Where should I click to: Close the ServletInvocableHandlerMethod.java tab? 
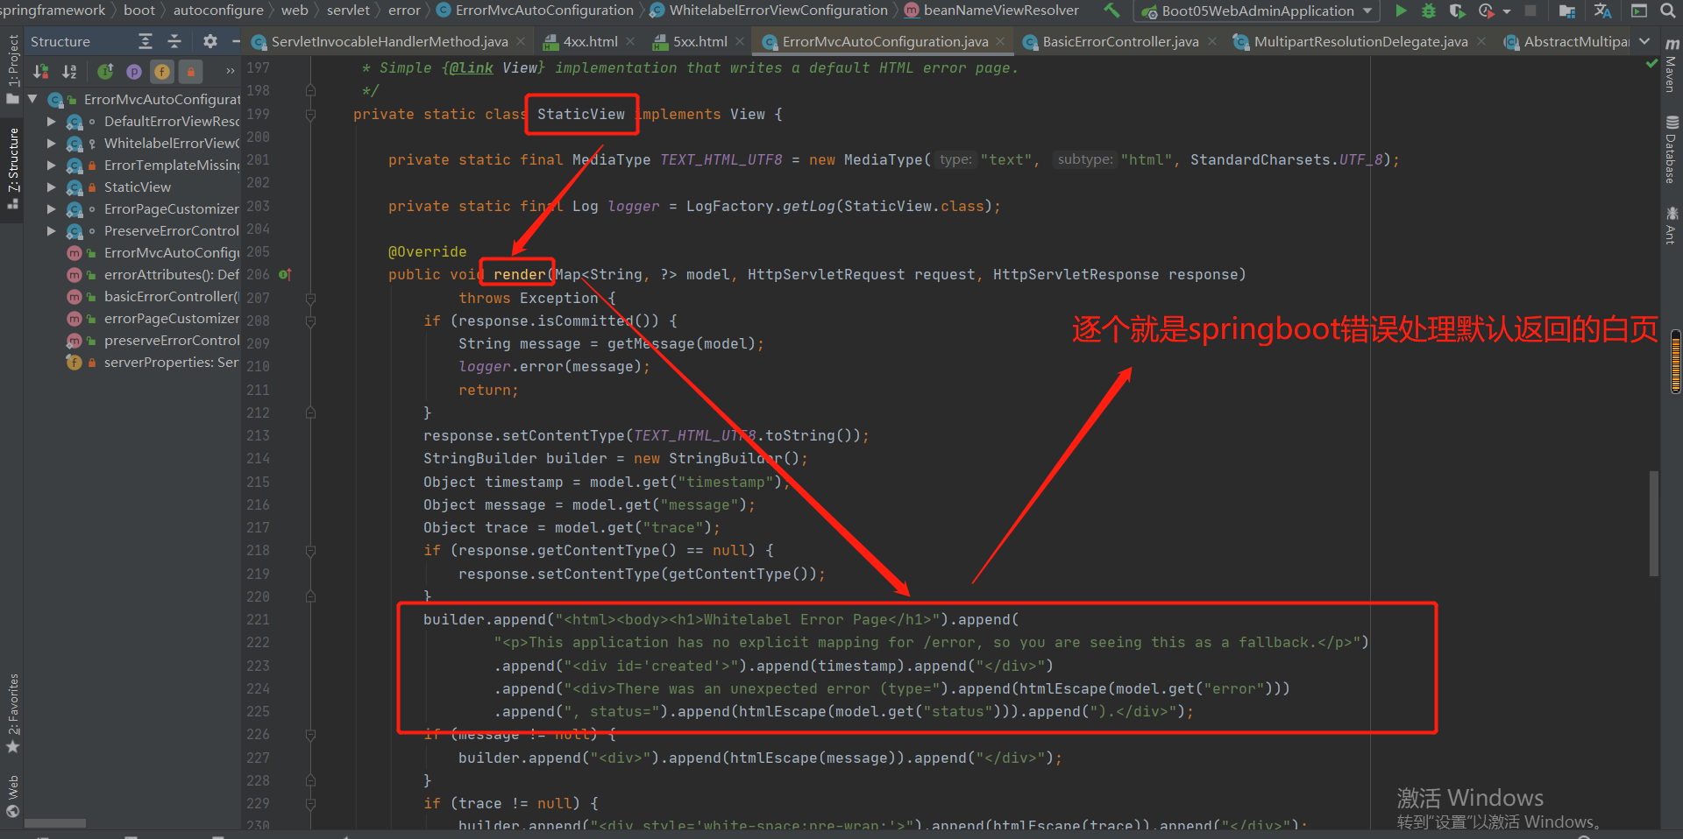pos(521,41)
